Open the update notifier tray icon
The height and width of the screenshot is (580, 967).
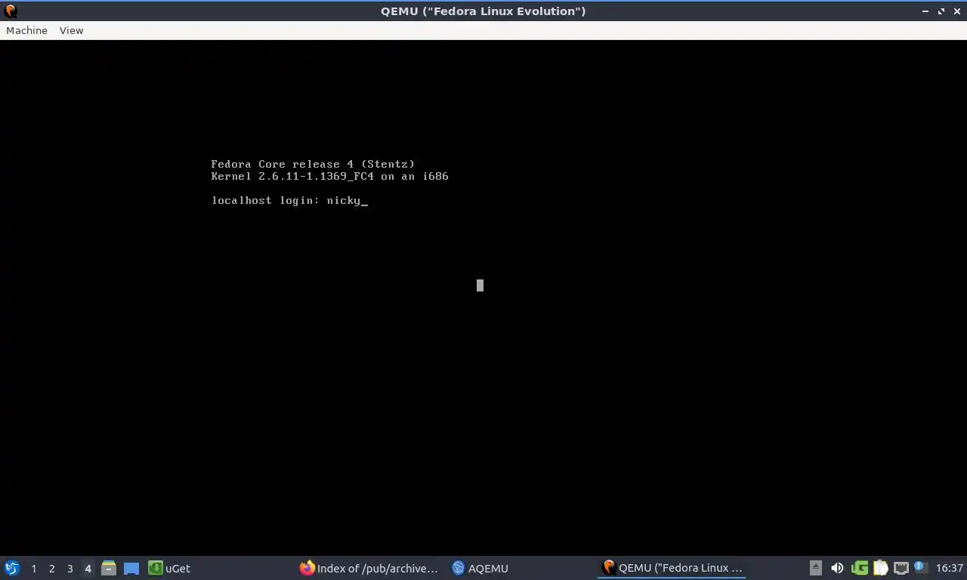tap(920, 567)
